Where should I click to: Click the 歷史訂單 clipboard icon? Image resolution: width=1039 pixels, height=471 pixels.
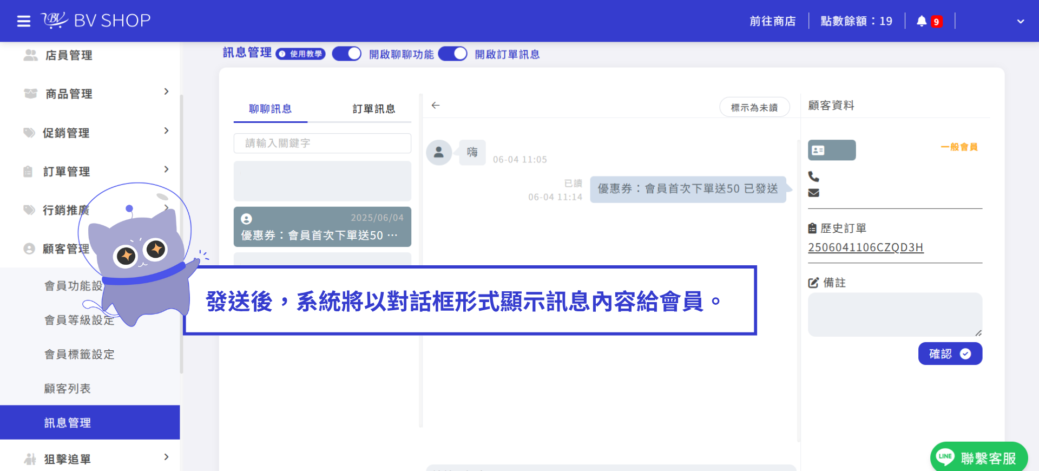pos(812,228)
